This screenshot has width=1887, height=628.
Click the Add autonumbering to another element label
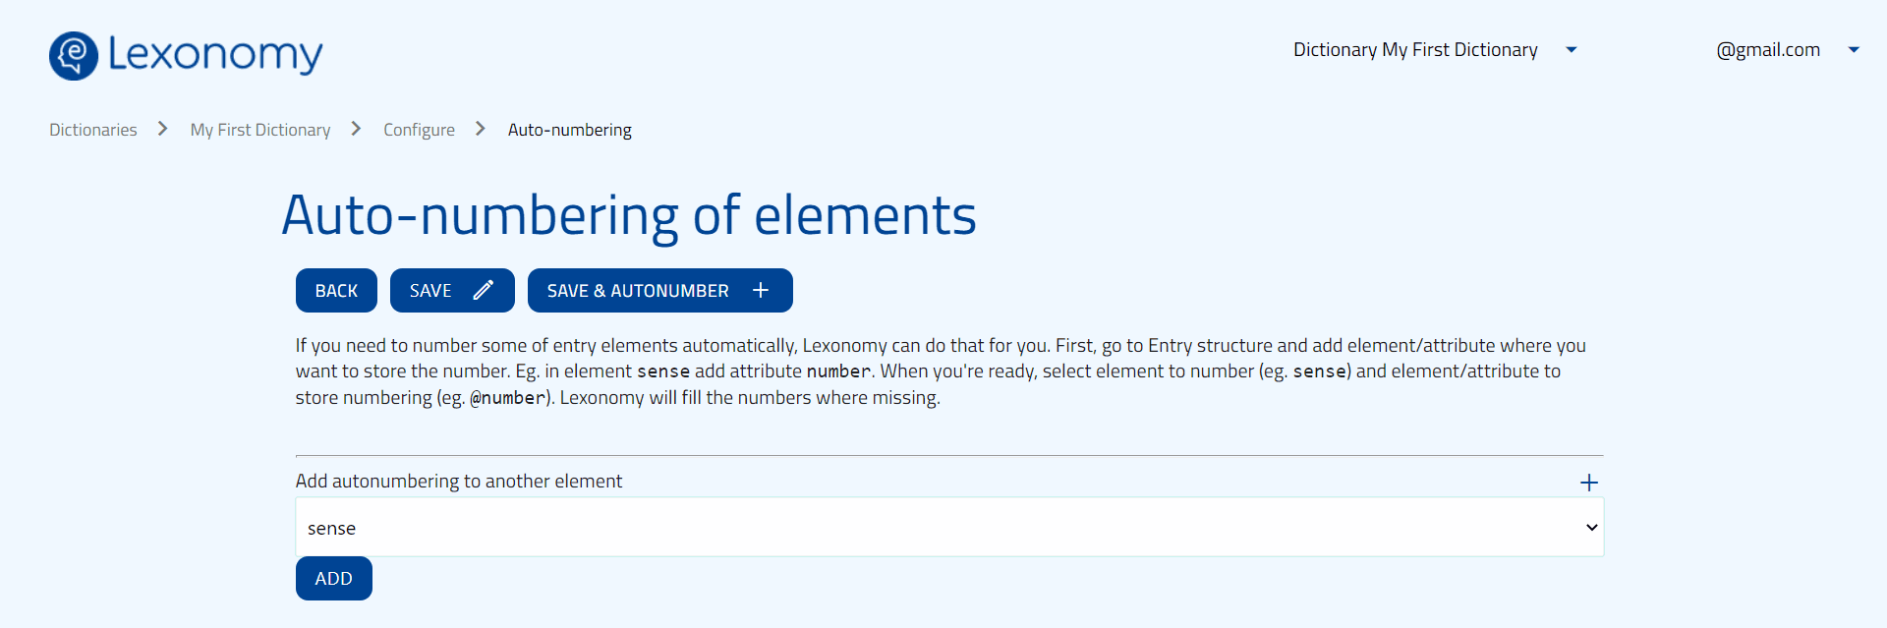(x=459, y=481)
